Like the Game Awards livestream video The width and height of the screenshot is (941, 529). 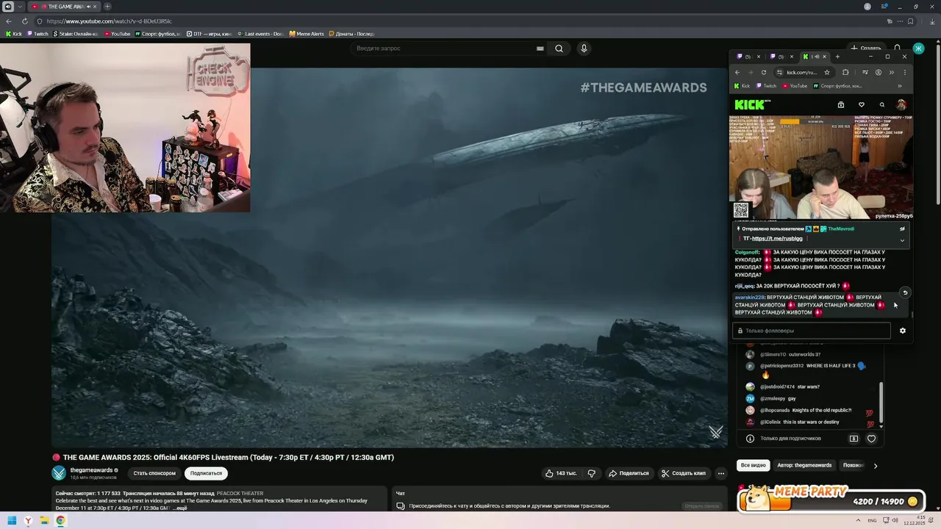[561, 473]
